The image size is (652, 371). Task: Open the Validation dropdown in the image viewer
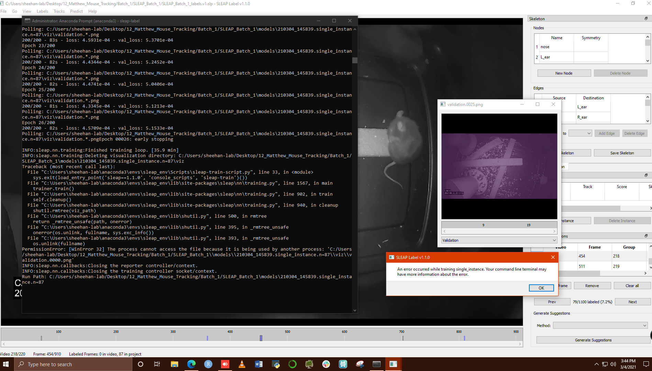499,240
